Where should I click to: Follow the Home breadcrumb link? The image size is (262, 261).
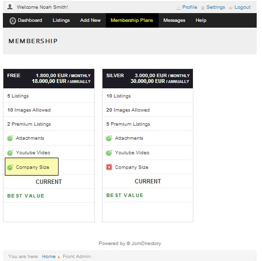(49, 257)
